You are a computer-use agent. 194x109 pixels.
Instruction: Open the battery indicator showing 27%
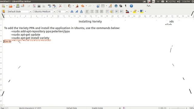coord(171,2)
